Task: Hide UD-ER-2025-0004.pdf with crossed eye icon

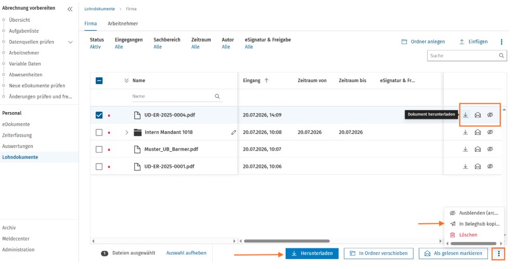Action: [x=490, y=115]
